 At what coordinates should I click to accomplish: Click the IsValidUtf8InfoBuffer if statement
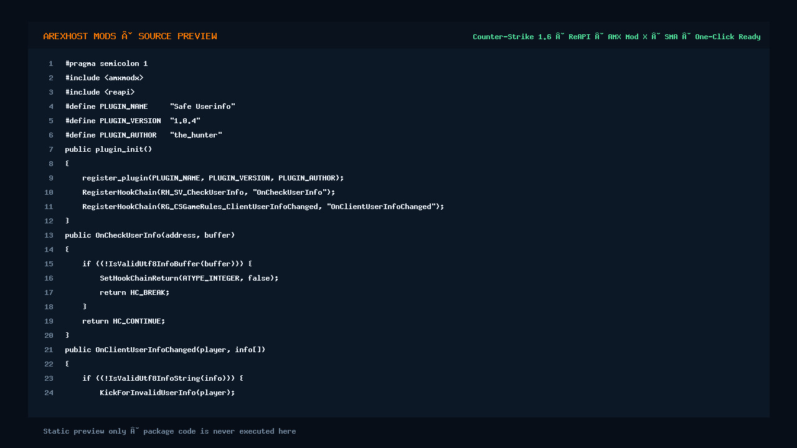(x=167, y=264)
